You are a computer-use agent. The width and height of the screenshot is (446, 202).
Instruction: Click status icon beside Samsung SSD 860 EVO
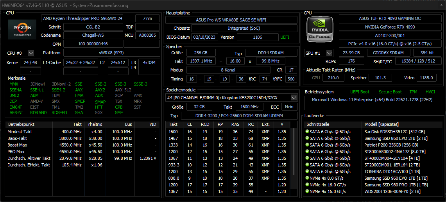click(x=307, y=138)
